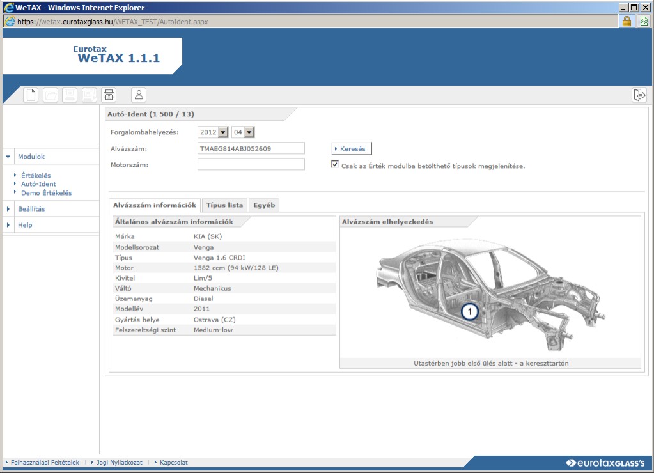Screen dimensions: 654x473
Task: Click the save diskette toolbar icon
Action: point(70,95)
